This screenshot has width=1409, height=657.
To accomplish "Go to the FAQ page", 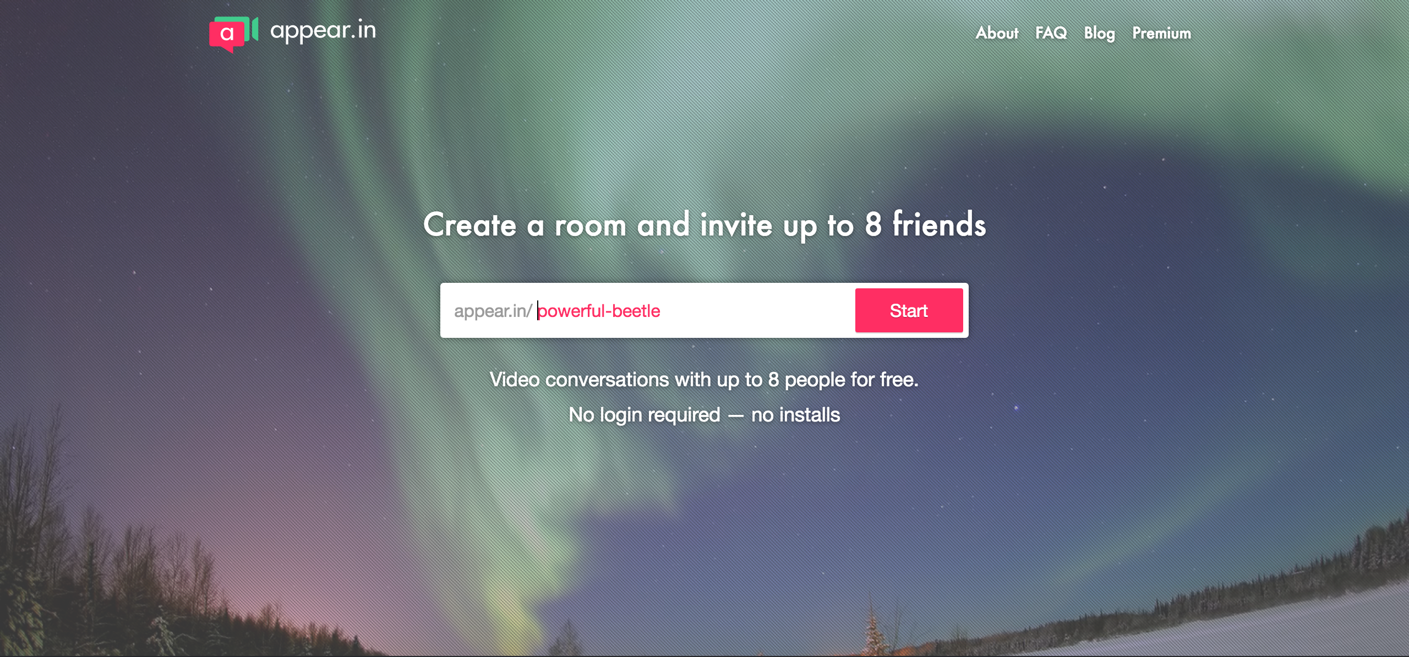I will (1051, 33).
